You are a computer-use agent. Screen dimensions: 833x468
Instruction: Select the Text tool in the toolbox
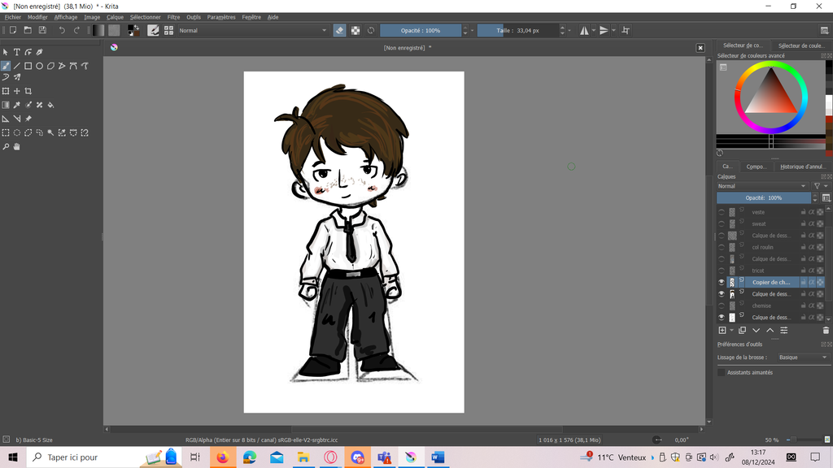point(16,52)
